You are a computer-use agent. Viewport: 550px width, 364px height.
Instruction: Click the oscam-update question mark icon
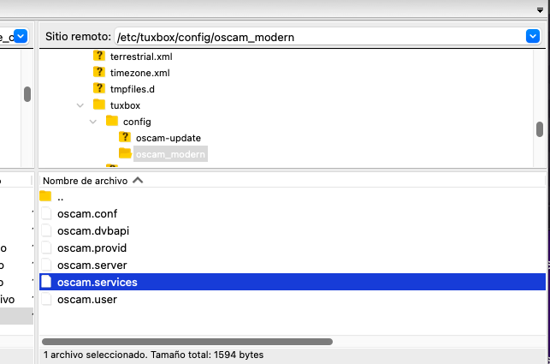[125, 138]
